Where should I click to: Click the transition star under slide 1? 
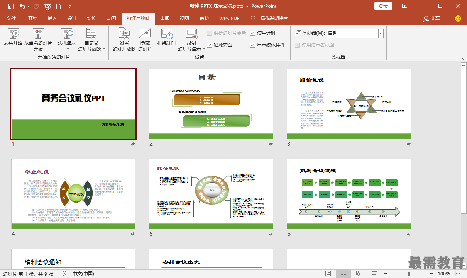point(133,144)
